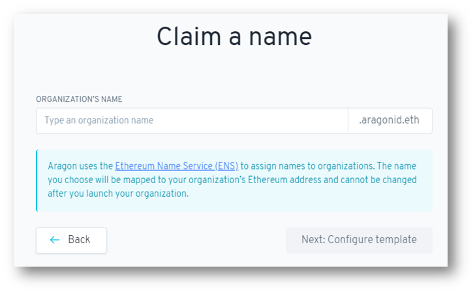Image resolution: width=475 pixels, height=294 pixels.
Task: Click the word 'Back' beside the arrow
Action: click(x=79, y=240)
